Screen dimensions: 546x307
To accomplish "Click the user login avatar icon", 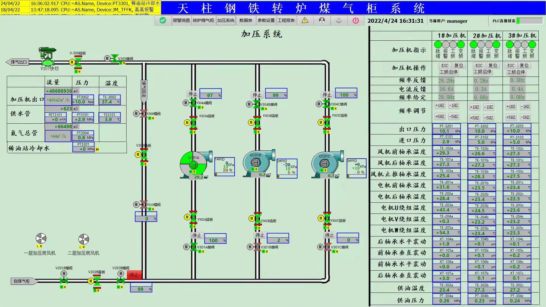I will click(322, 20).
